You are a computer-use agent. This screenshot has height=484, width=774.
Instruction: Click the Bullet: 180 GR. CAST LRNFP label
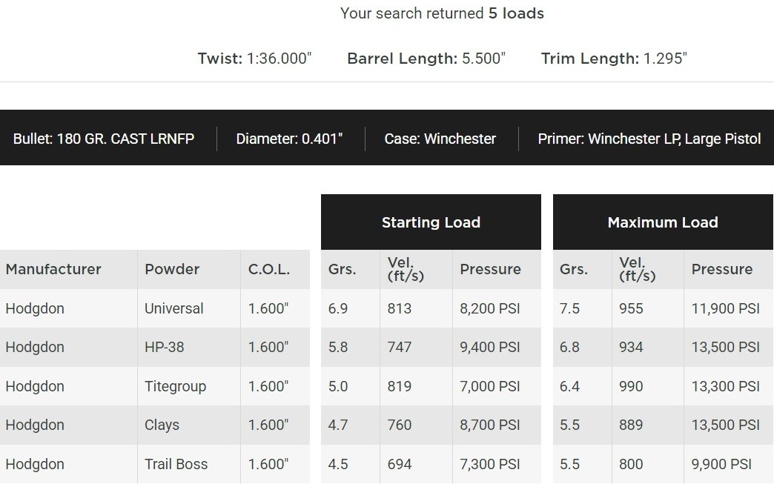(104, 139)
